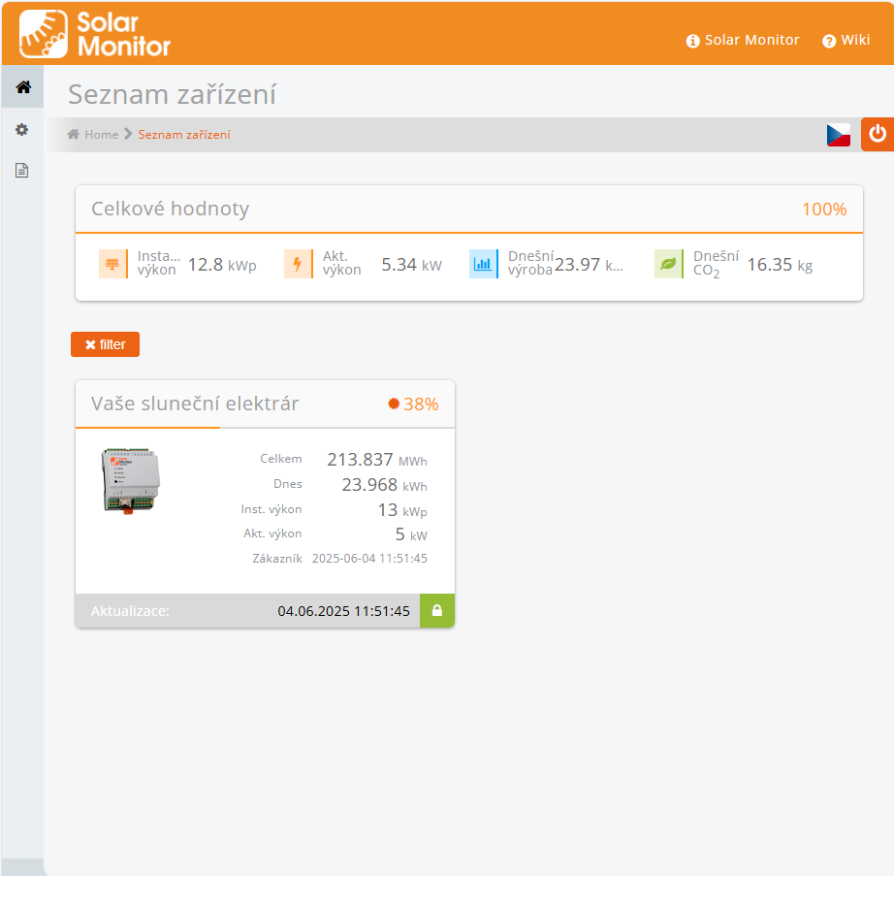Image resolution: width=894 pixels, height=905 pixels.
Task: Click the green leaf CO2 icon
Action: pyautogui.click(x=668, y=264)
